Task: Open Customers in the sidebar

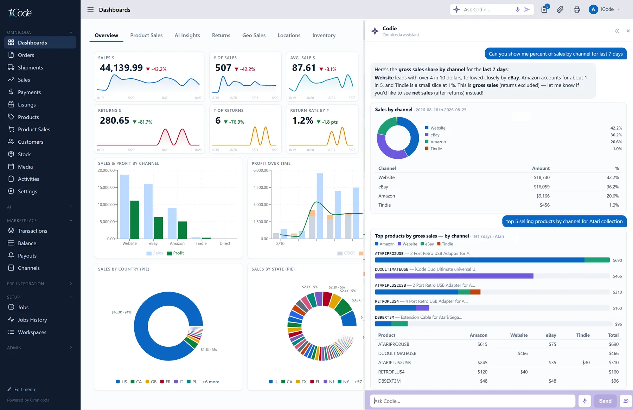Action: coord(40,142)
